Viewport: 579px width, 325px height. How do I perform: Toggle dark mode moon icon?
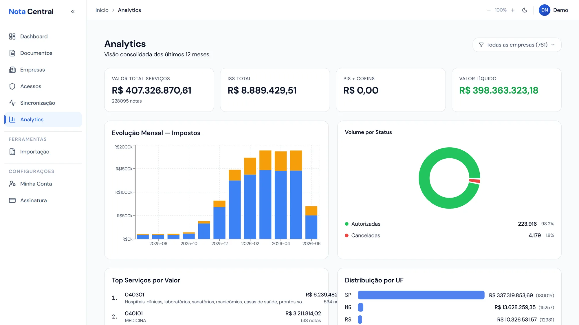point(525,10)
